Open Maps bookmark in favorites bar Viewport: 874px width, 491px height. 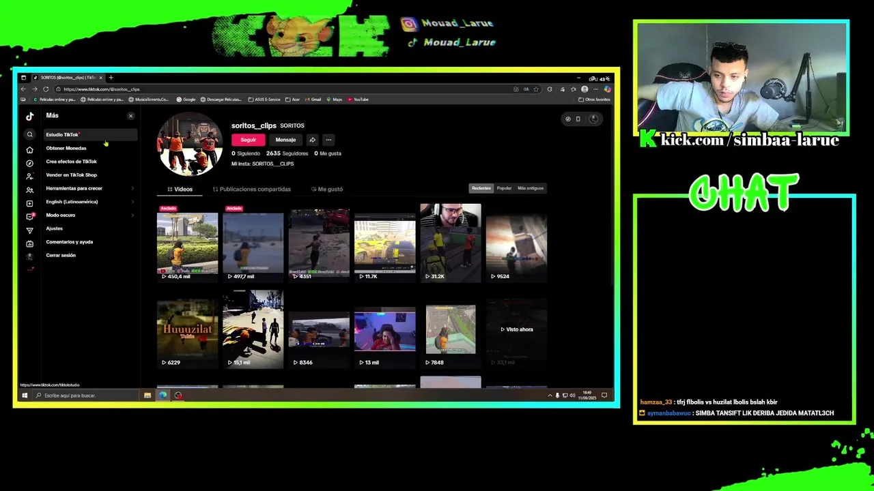pyautogui.click(x=334, y=100)
